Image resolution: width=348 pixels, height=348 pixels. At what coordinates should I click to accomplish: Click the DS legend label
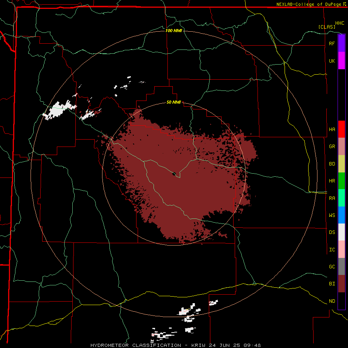332,232
